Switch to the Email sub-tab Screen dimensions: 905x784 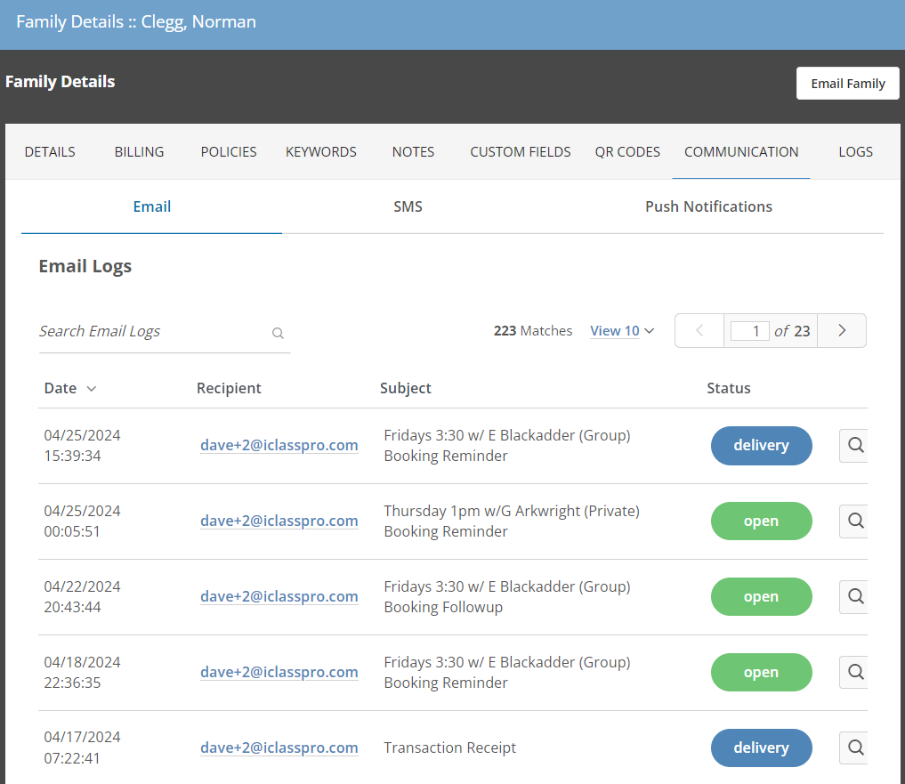pos(152,206)
